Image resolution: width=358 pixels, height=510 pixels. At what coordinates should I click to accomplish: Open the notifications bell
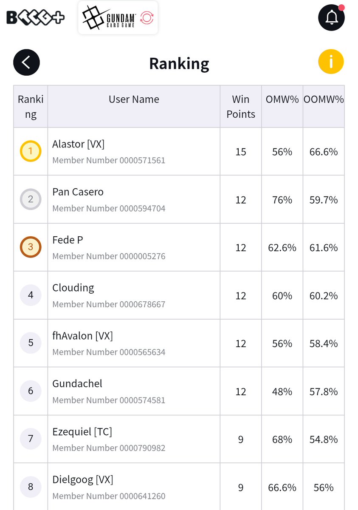[x=331, y=17]
